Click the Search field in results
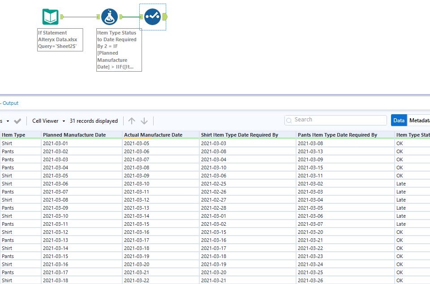 336,120
